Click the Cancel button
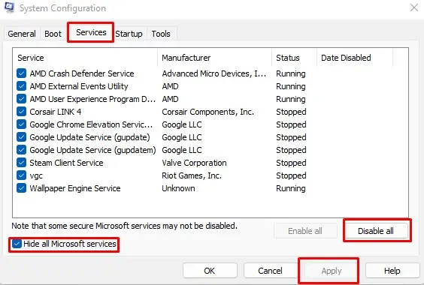424x285 pixels. [271, 271]
